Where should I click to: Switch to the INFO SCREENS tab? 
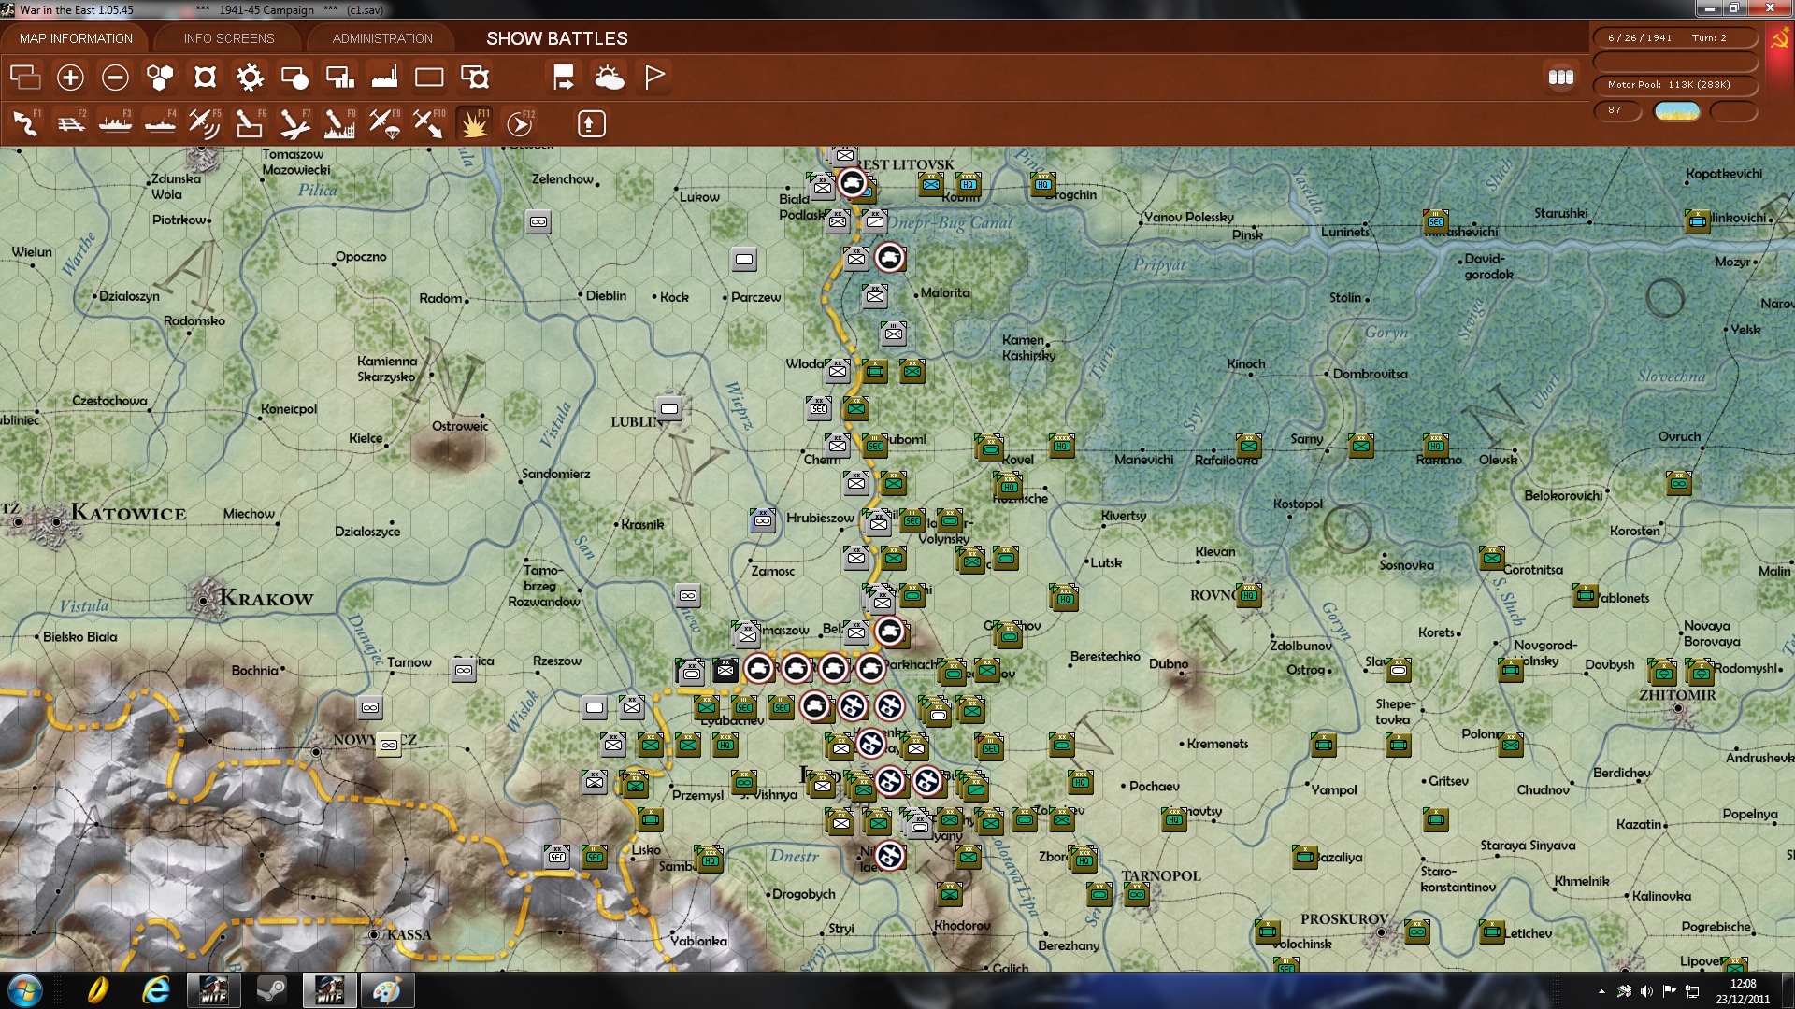229,38
